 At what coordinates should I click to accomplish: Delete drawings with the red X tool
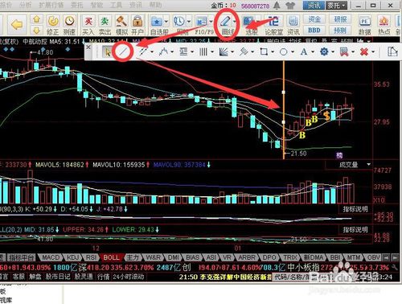point(364,51)
